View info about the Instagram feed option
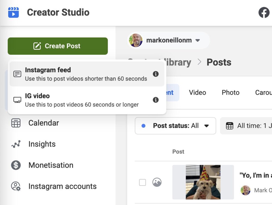This screenshot has width=272, height=205. tap(156, 74)
